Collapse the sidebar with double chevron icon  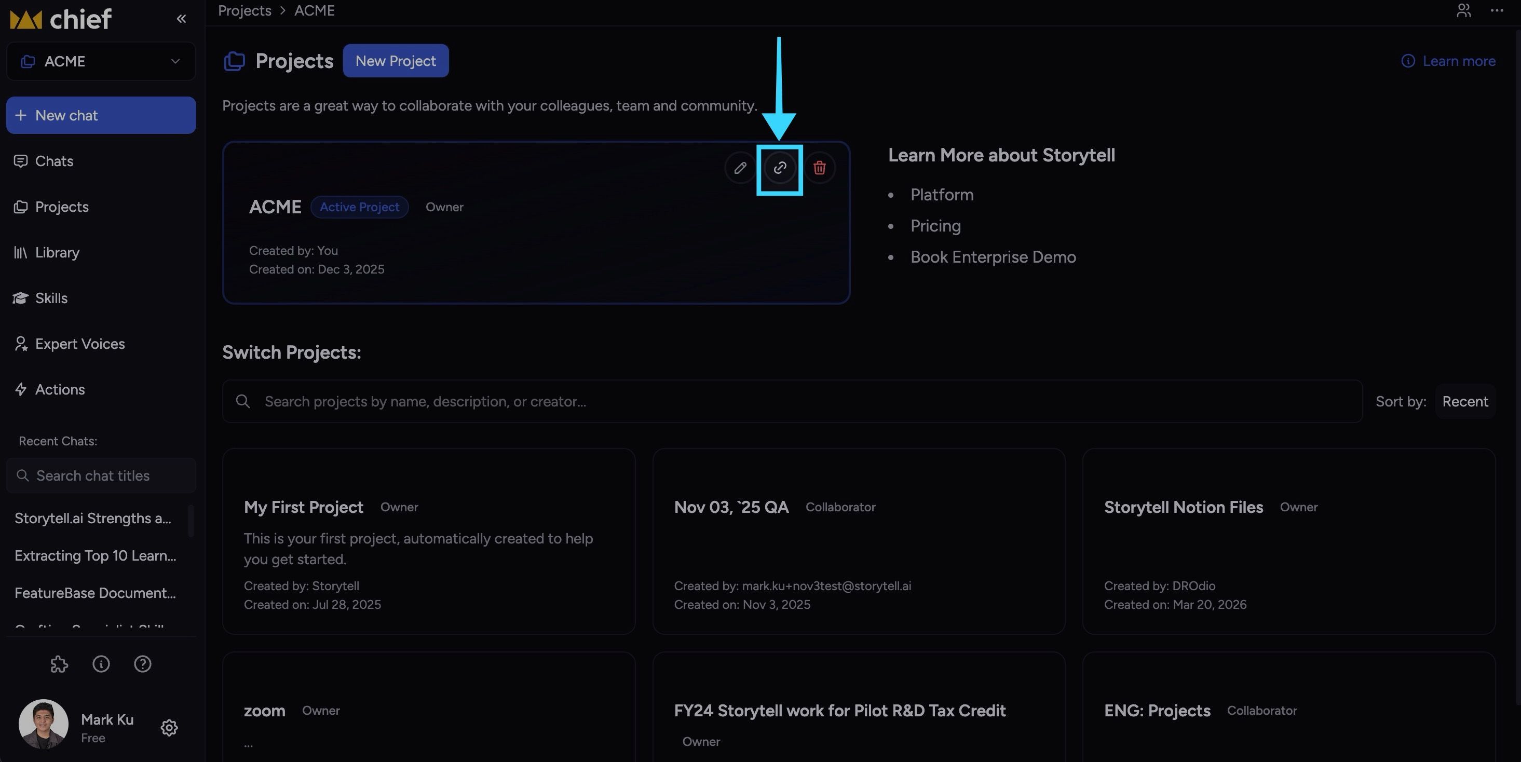click(181, 19)
